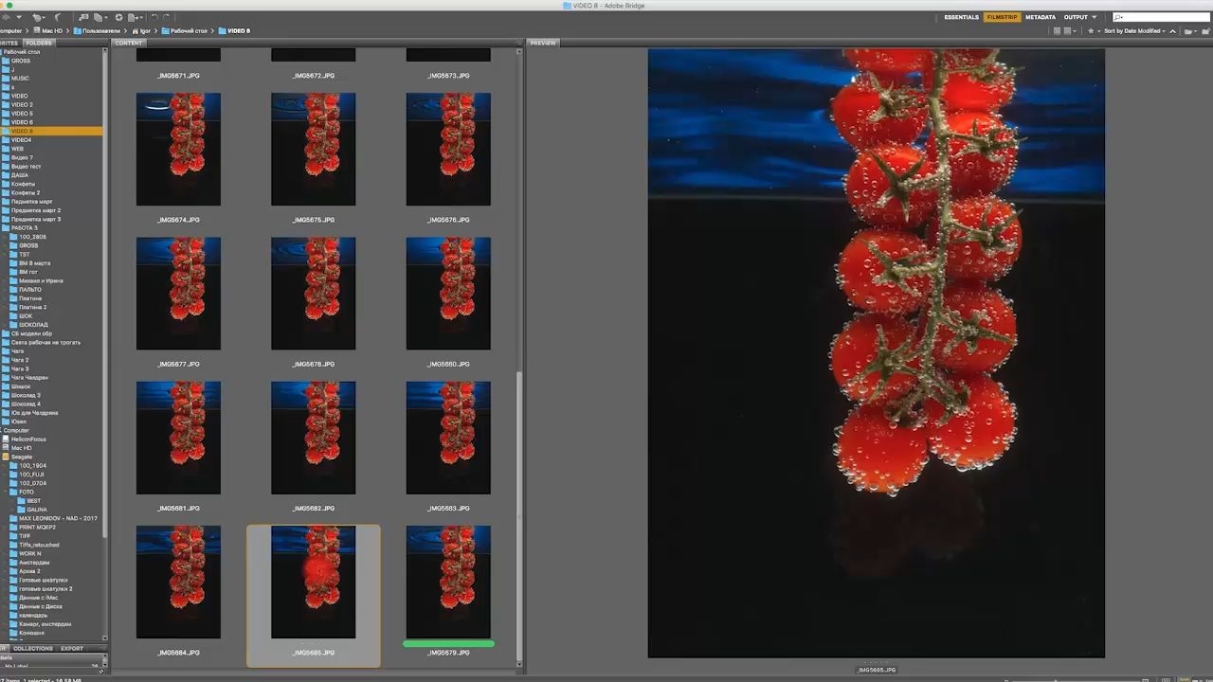Open the Export panel tab
Image resolution: width=1213 pixels, height=682 pixels.
click(72, 649)
